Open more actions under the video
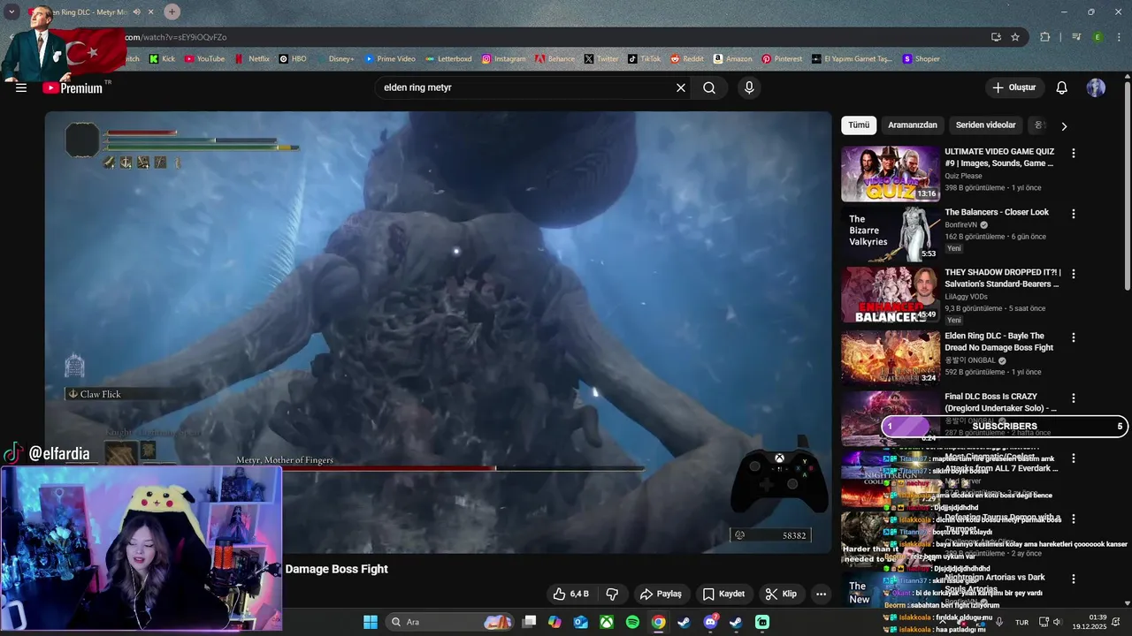Viewport: 1132px width, 636px height. click(821, 594)
